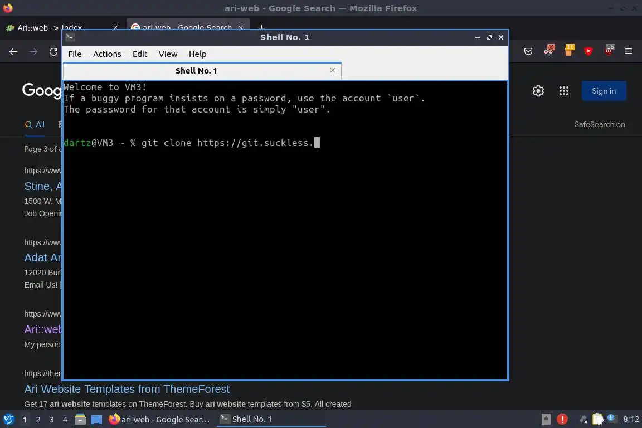Screen dimensions: 642x428
Task: Open the uBlock Origin extension with badge 16
Action: [609, 50]
